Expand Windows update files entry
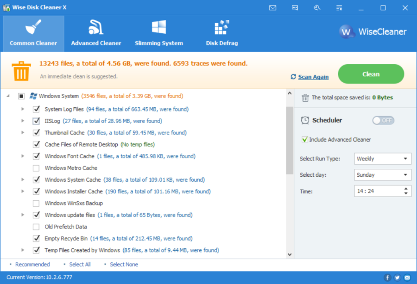The image size is (417, 284). click(x=23, y=215)
